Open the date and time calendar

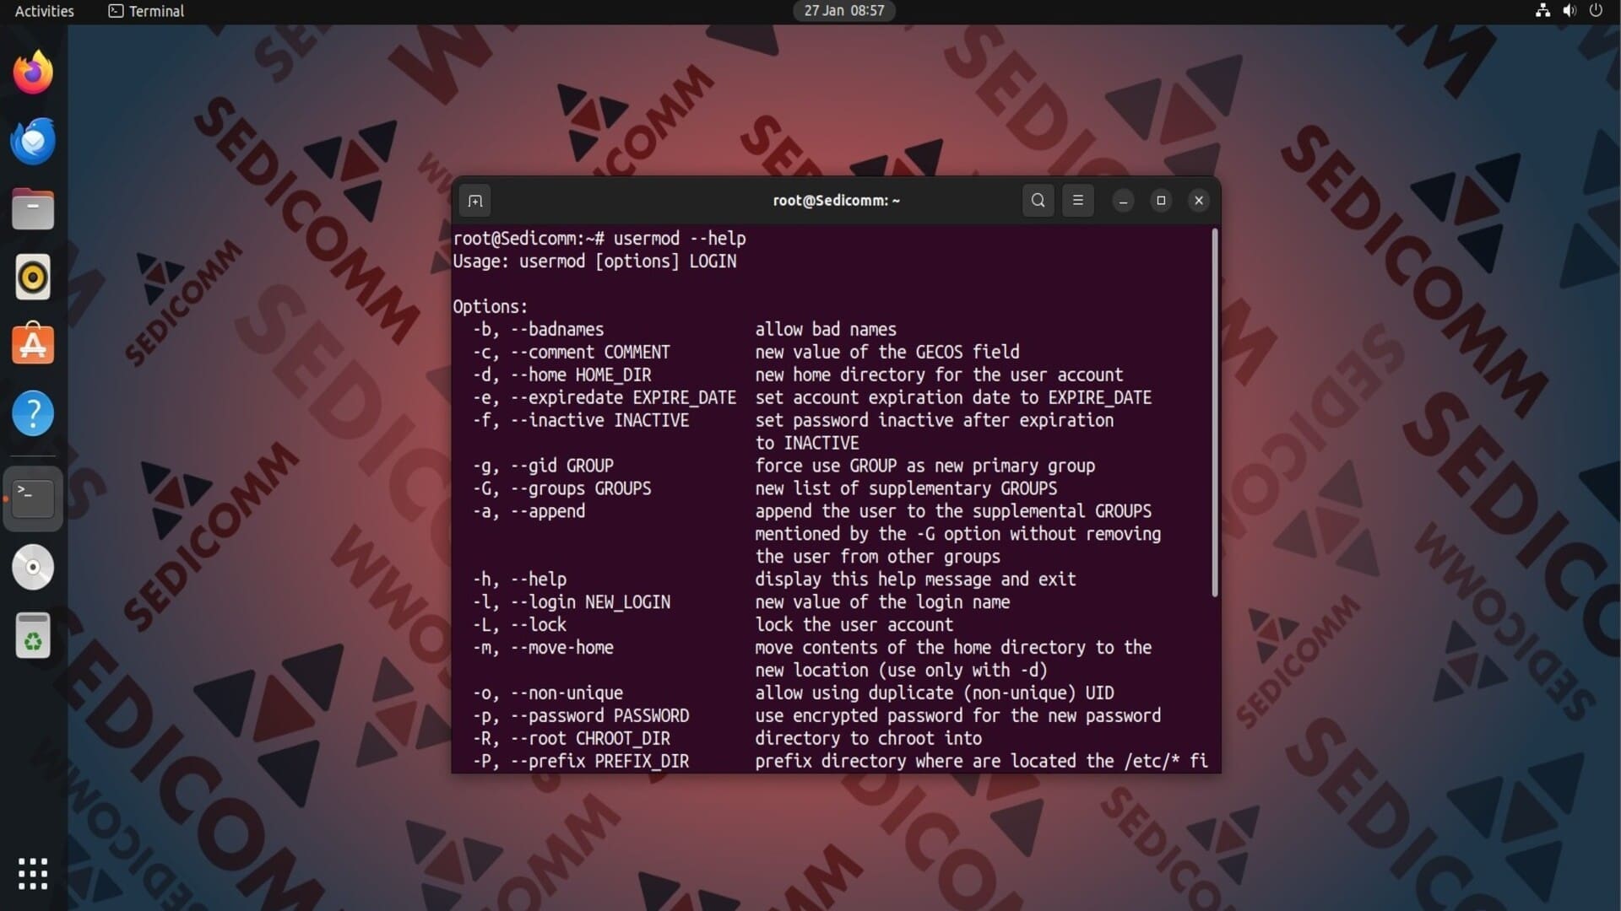coord(843,11)
